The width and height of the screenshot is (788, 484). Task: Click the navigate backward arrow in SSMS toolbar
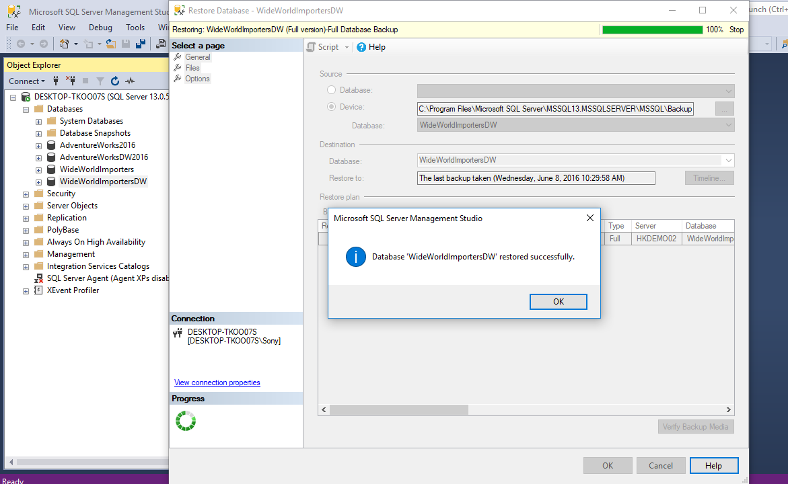(21, 44)
